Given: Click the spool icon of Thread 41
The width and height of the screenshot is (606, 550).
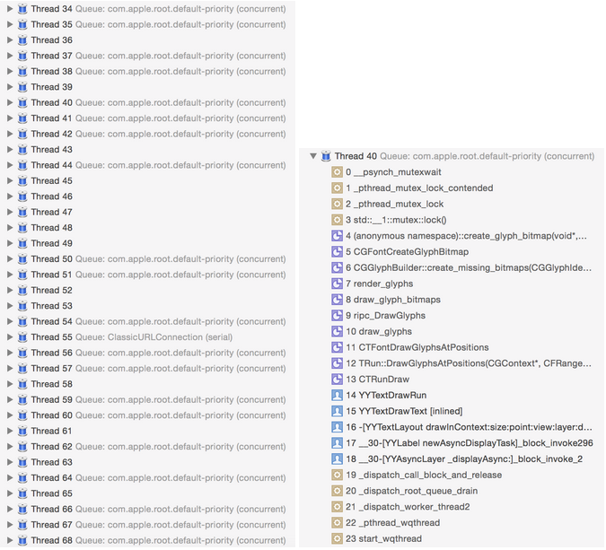Looking at the screenshot, I should click(22, 118).
